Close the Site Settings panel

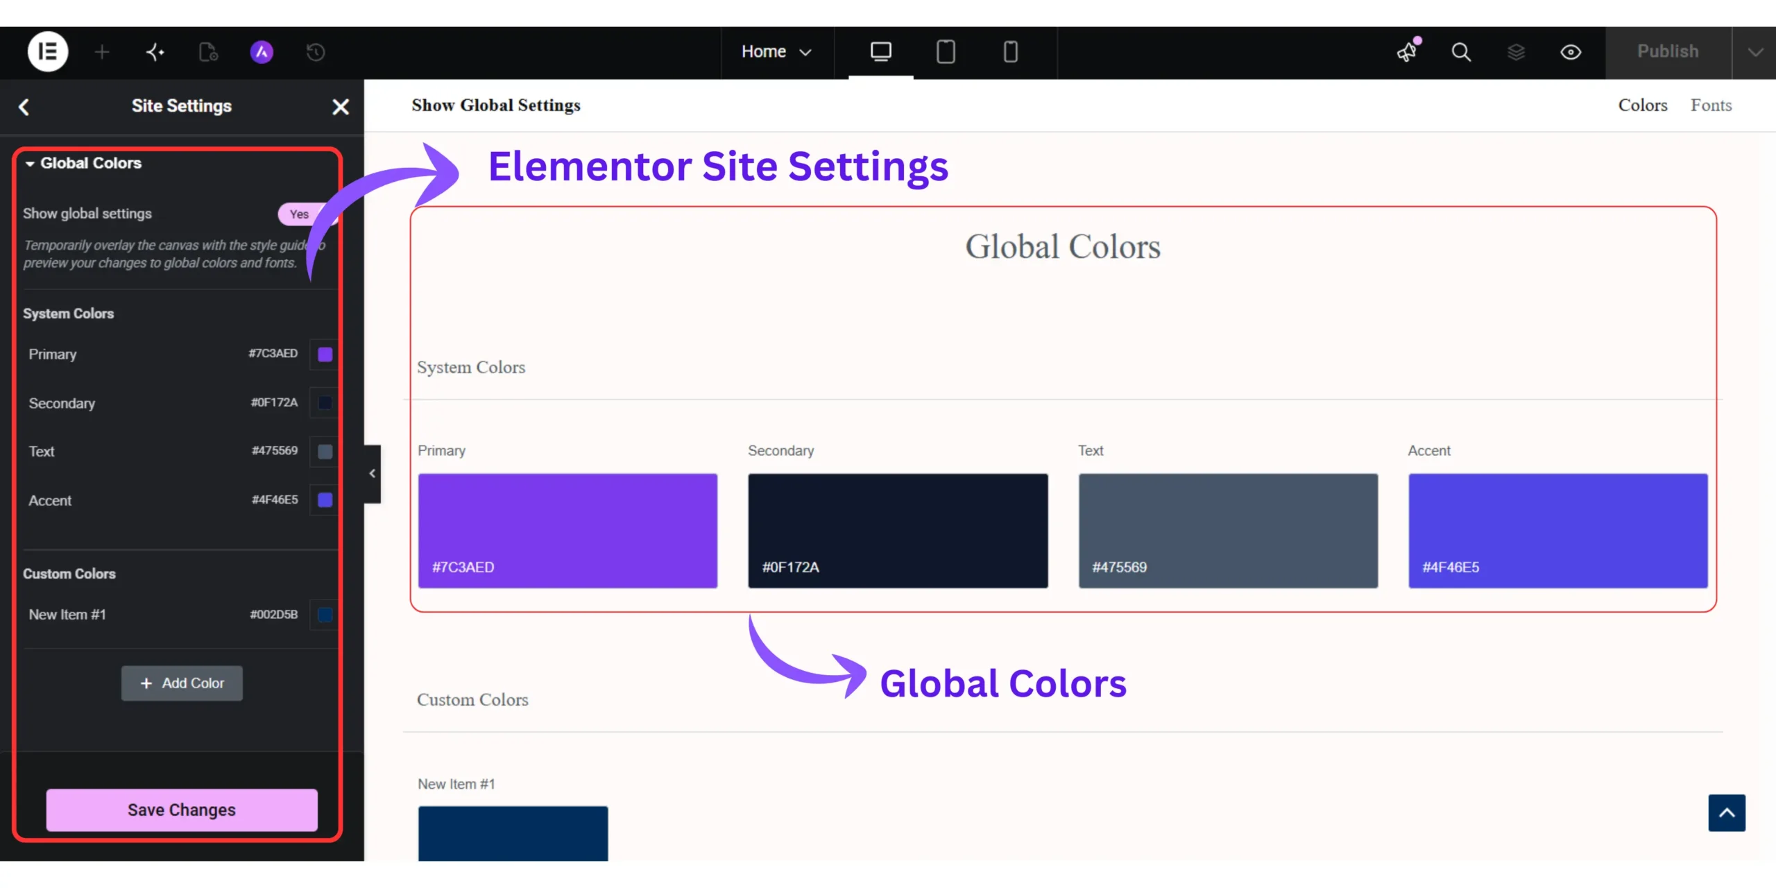[341, 107]
